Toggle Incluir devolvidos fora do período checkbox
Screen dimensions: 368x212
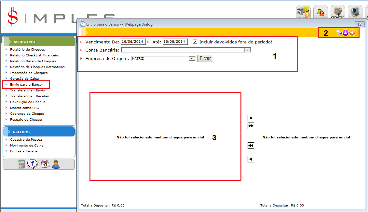pos(195,42)
